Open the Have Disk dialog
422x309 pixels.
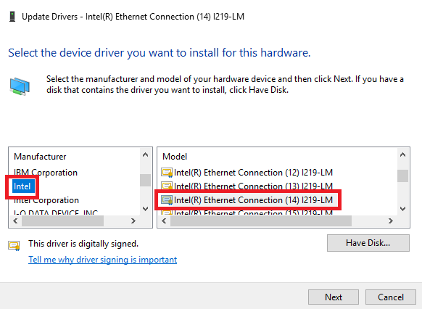[x=368, y=243]
